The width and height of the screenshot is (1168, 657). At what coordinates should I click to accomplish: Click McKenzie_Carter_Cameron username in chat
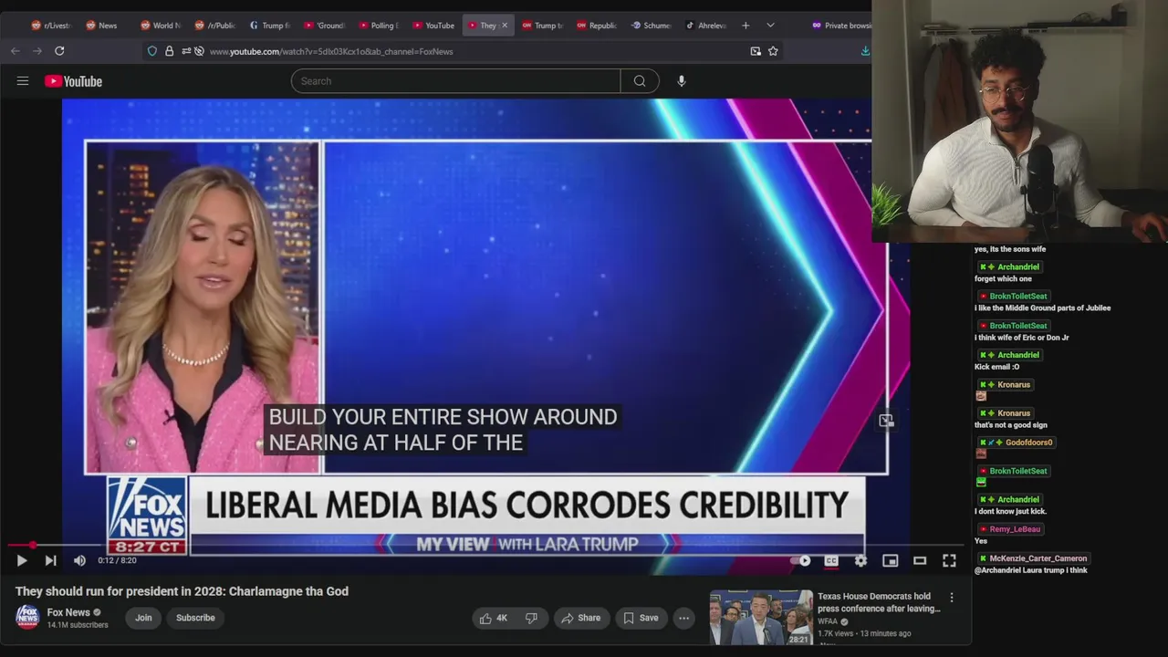click(x=1038, y=558)
